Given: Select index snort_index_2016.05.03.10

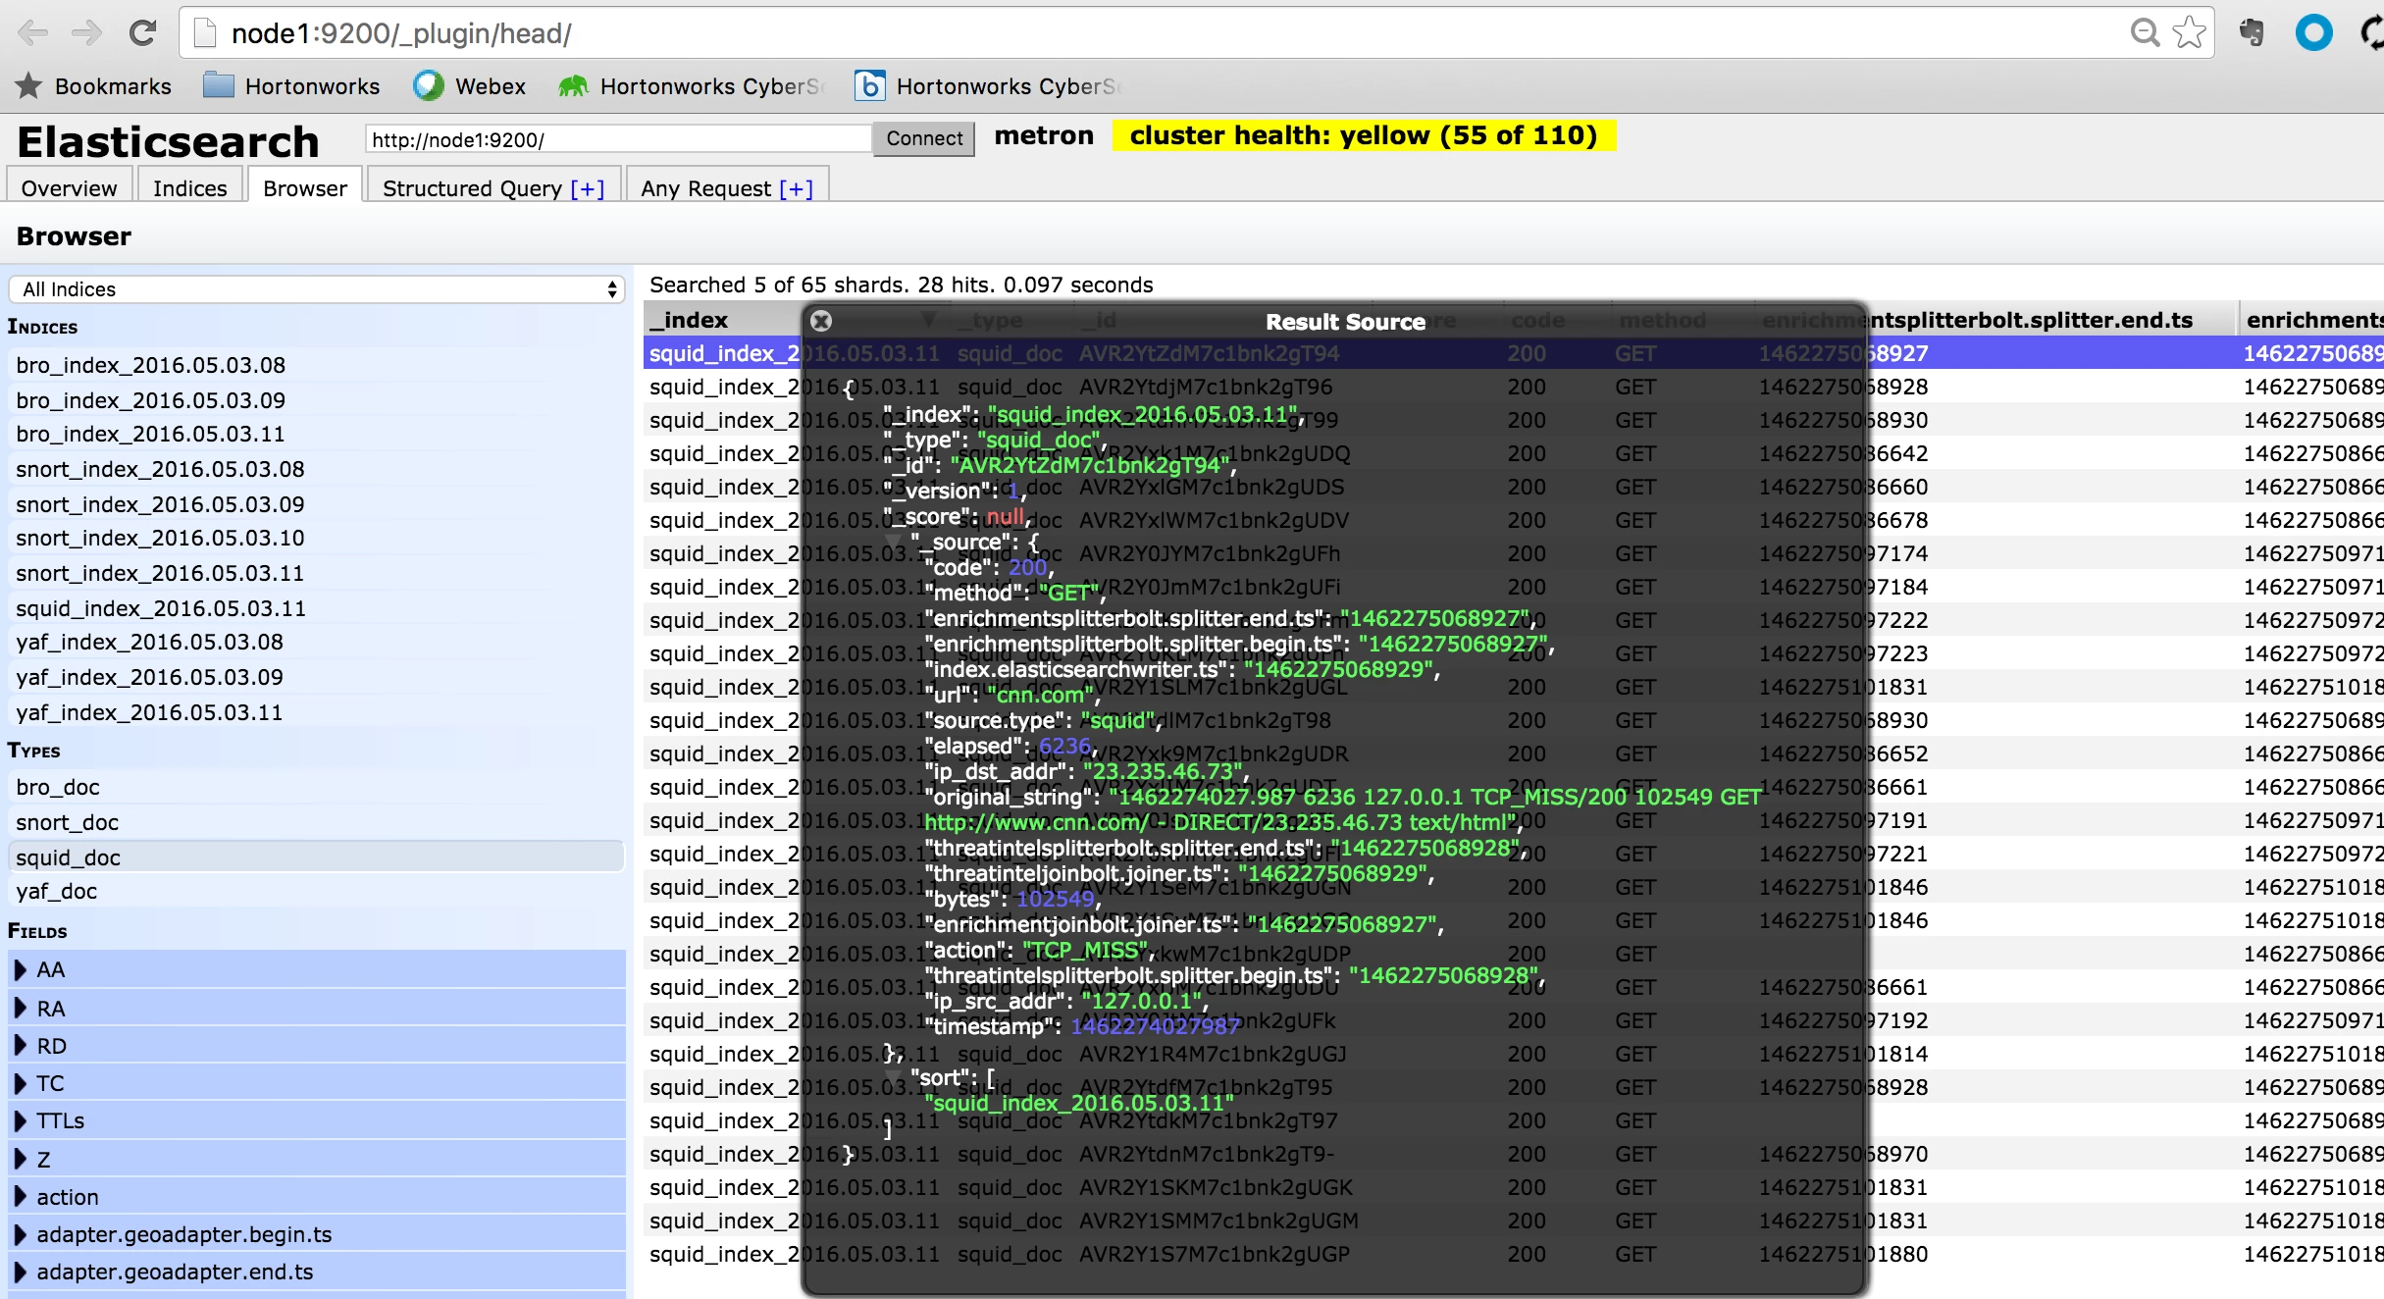Looking at the screenshot, I should click(x=317, y=538).
